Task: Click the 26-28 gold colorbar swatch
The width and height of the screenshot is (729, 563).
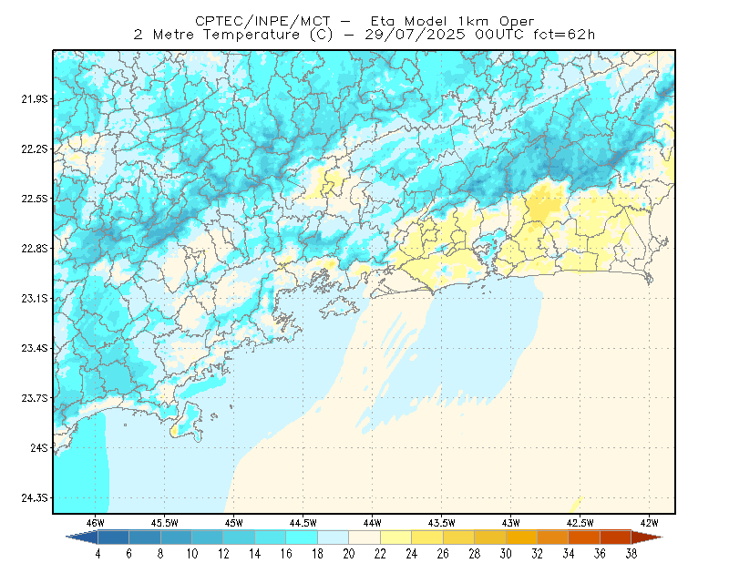Action: [x=459, y=537]
